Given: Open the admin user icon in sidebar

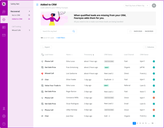Looking at the screenshot, I should (4, 108).
